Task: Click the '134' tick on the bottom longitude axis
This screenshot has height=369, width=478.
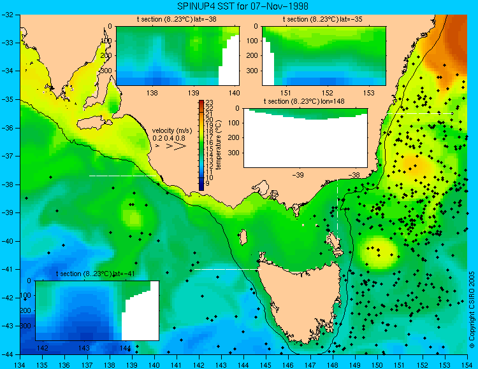Action: (x=20, y=365)
